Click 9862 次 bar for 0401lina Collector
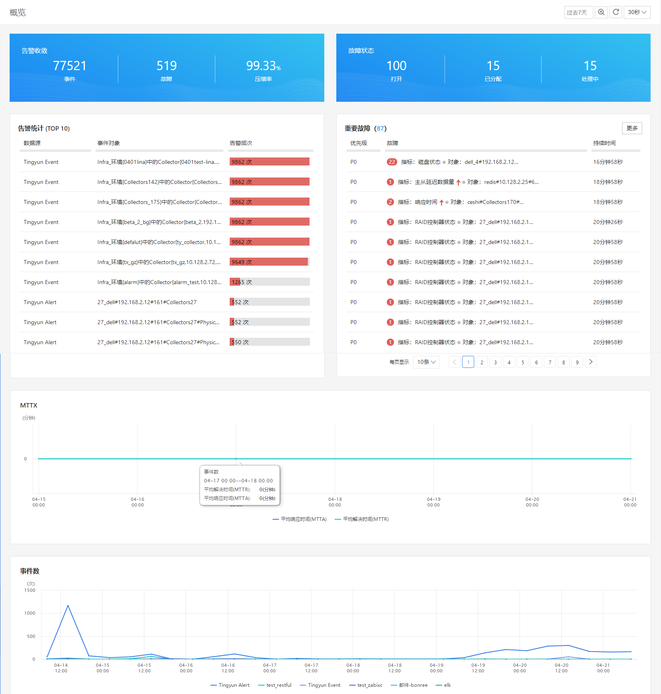The height and width of the screenshot is (694, 661). tap(269, 162)
